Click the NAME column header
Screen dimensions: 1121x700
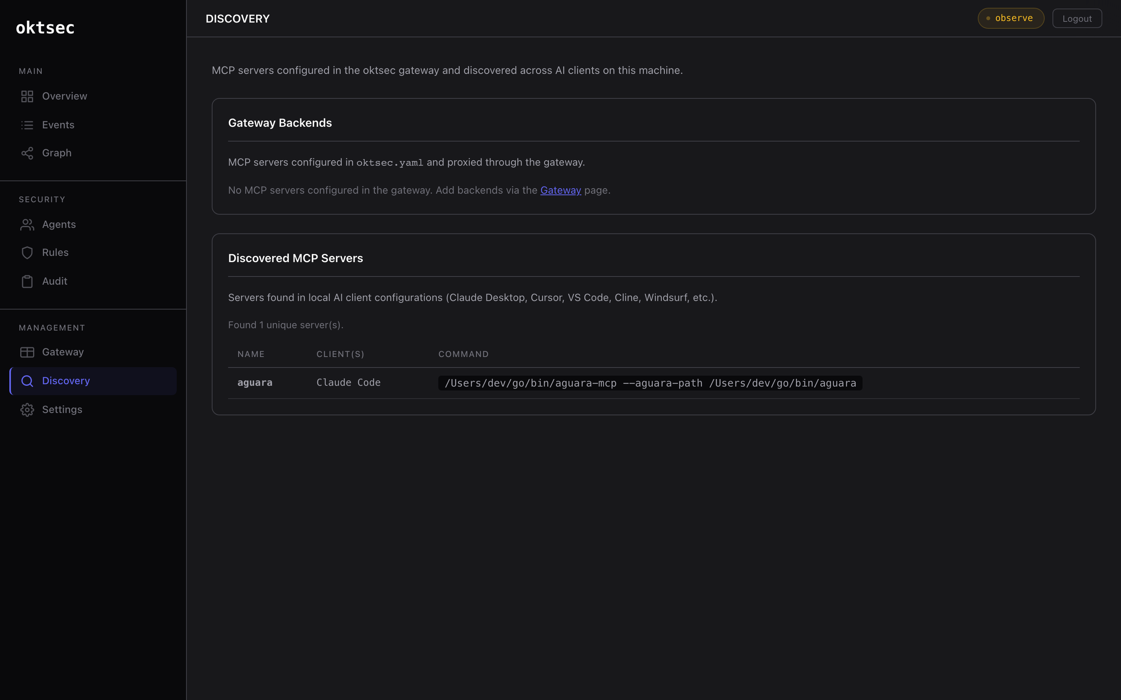(x=251, y=354)
